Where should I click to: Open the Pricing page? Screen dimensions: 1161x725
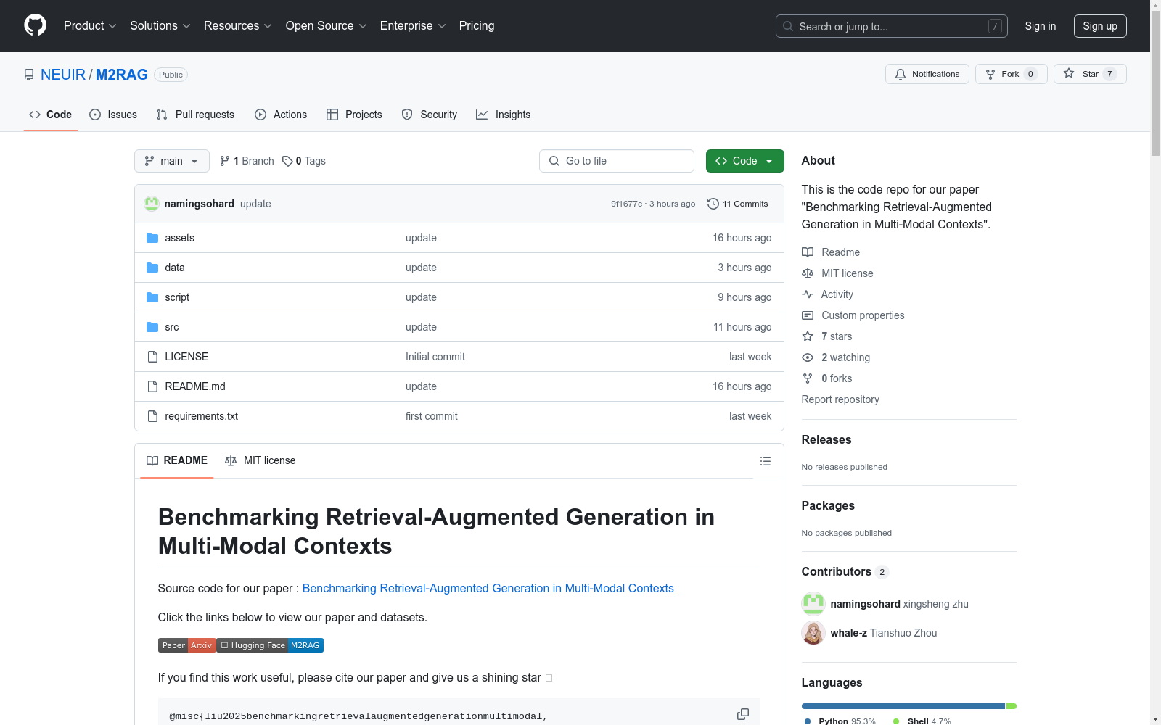(x=477, y=25)
